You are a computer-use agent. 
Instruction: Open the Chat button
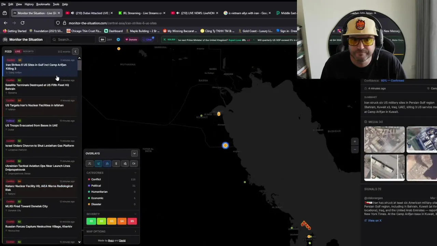147,40
